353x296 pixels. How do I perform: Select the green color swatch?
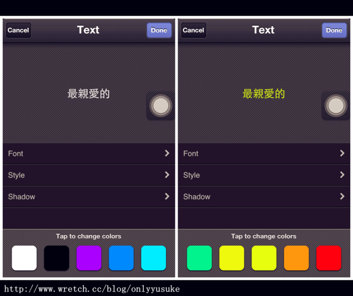[199, 258]
